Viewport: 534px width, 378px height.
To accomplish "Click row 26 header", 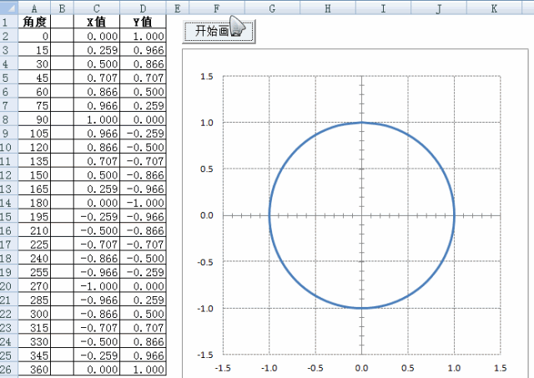I will tap(8, 369).
